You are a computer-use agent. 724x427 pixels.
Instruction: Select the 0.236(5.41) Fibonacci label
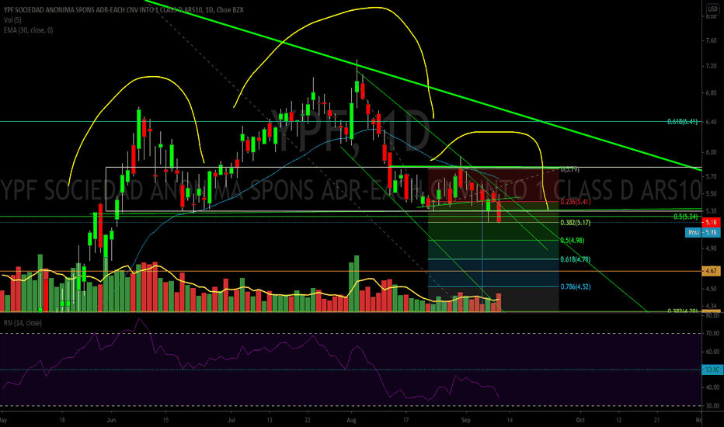click(x=576, y=202)
